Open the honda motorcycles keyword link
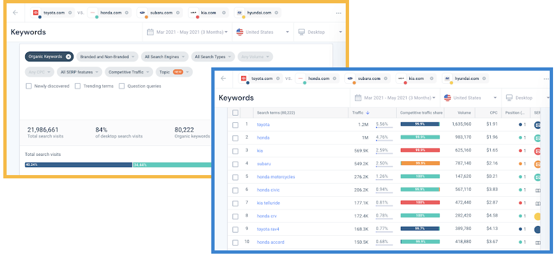 [x=276, y=177]
